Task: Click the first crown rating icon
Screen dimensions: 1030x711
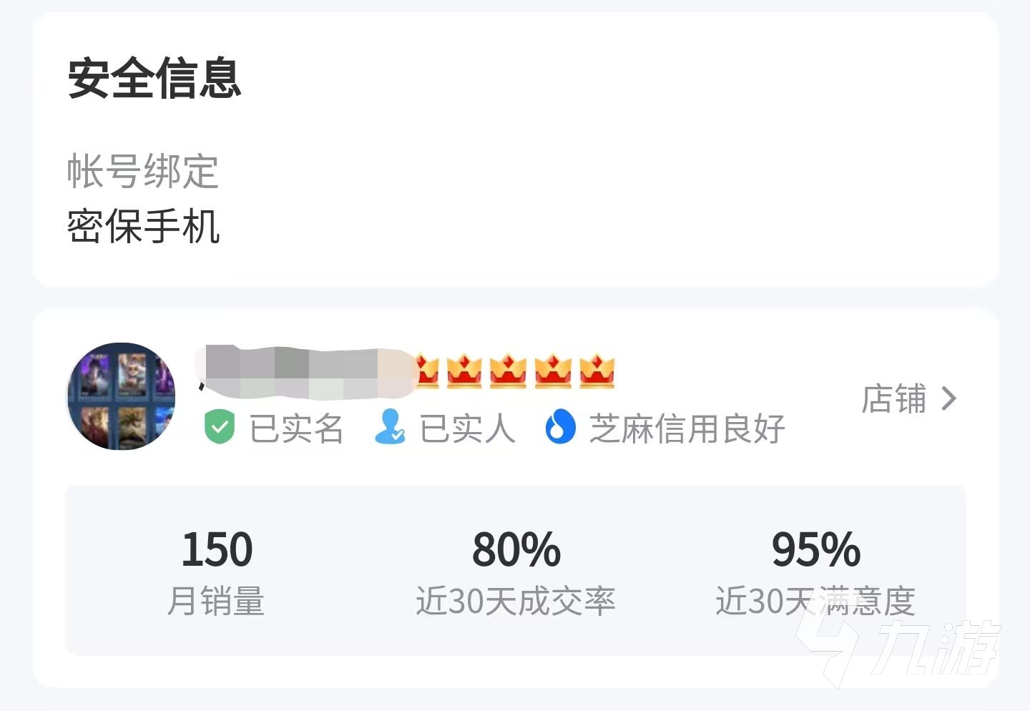Action: 427,371
